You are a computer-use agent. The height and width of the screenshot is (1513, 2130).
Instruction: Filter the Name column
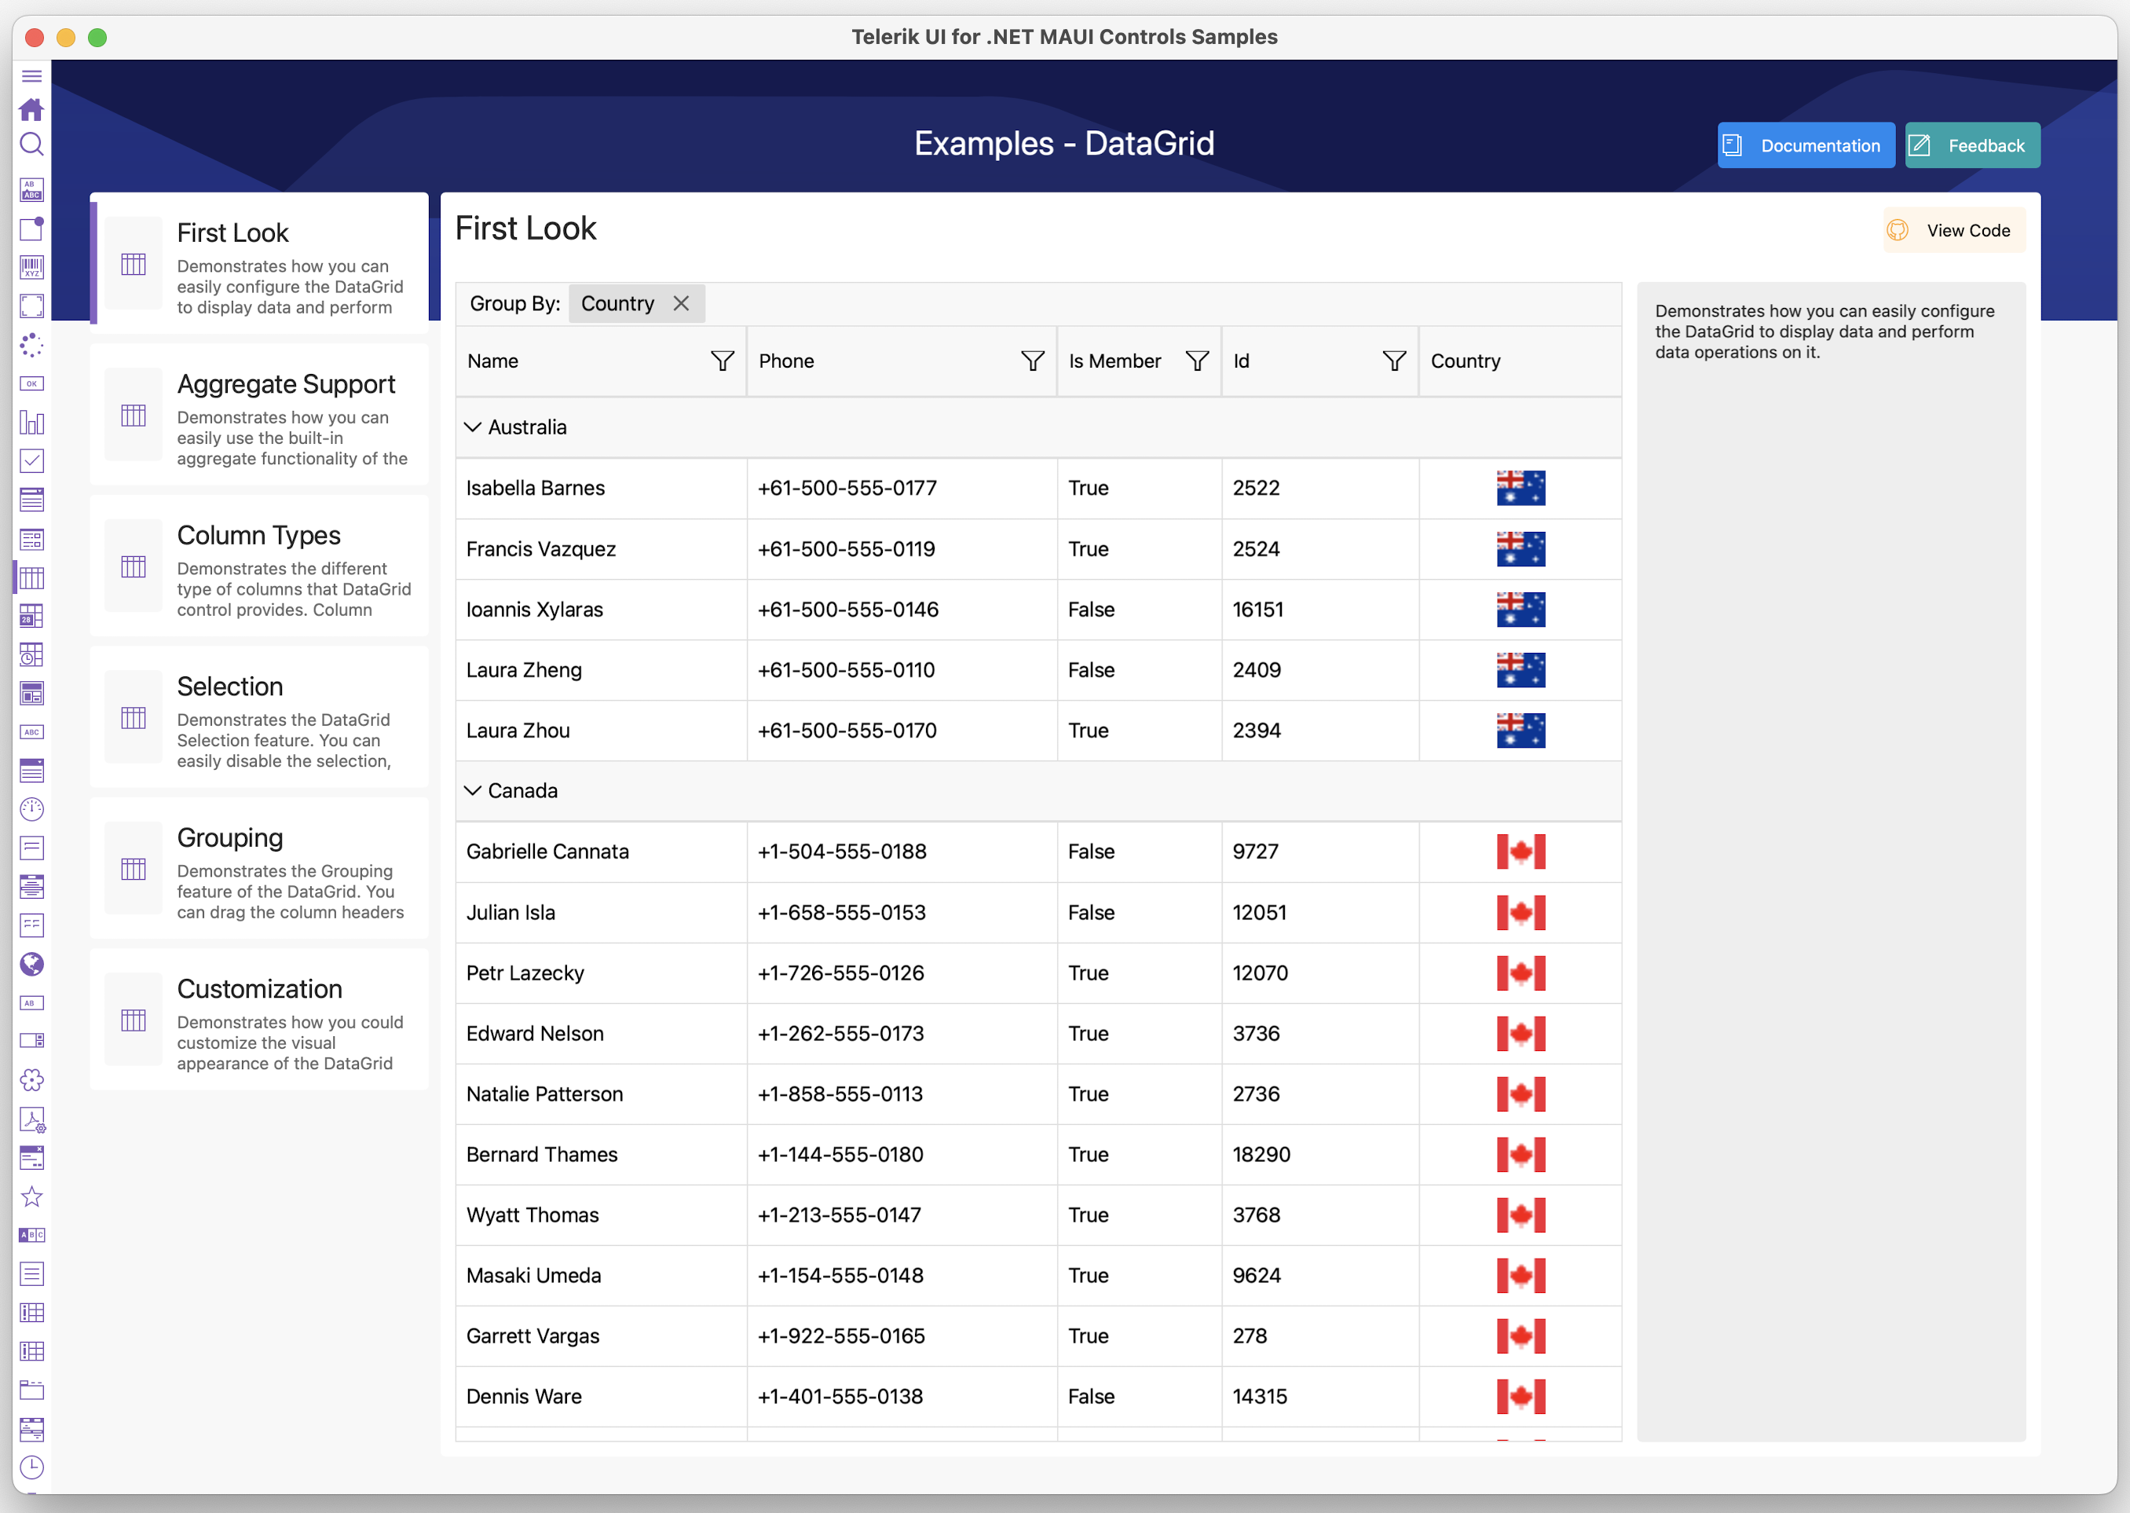click(723, 361)
